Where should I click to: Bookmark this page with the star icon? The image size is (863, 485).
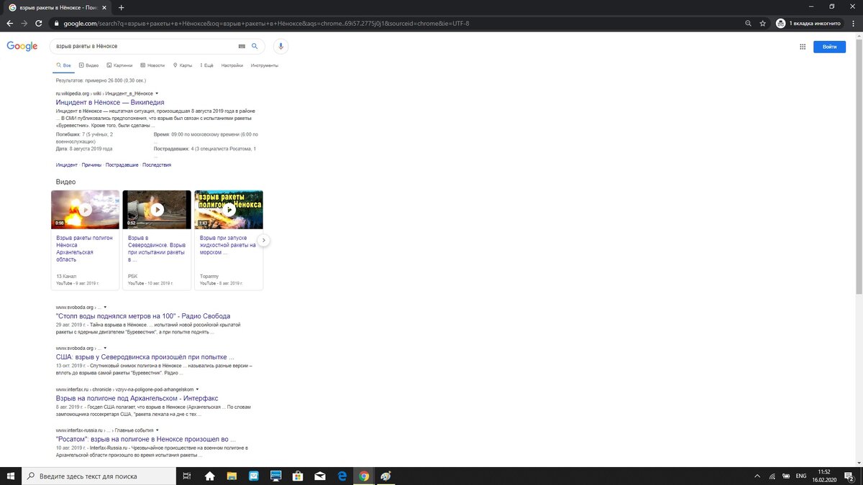[763, 23]
